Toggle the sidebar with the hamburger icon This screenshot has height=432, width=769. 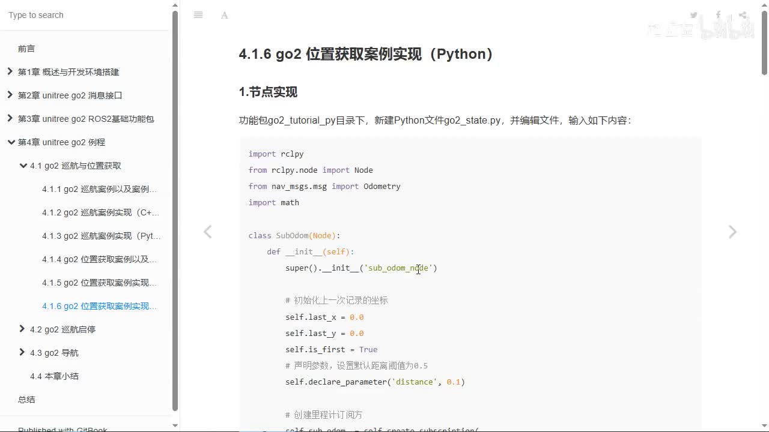click(x=198, y=15)
